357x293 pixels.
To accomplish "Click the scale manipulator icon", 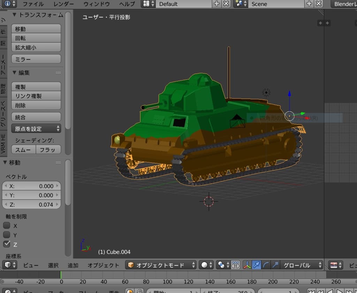I will click(275, 265).
